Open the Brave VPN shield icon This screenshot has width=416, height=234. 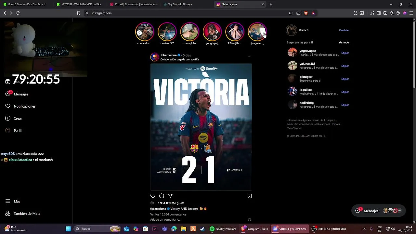pyautogui.click(x=398, y=13)
